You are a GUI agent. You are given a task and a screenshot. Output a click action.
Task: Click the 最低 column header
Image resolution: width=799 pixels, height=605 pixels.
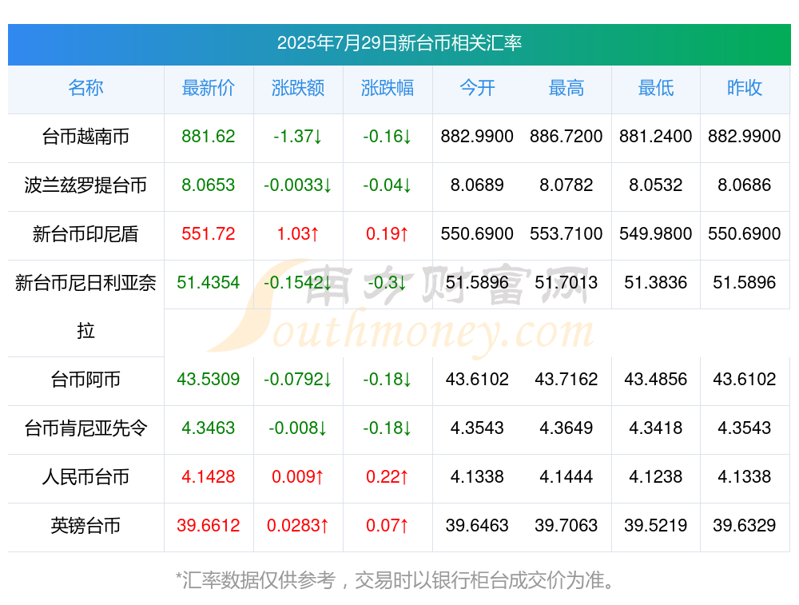click(656, 88)
